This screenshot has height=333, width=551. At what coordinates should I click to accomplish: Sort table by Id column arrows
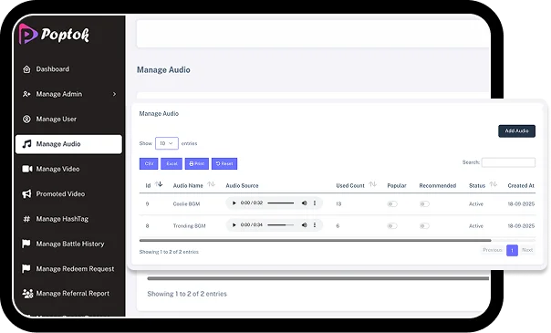(x=159, y=184)
